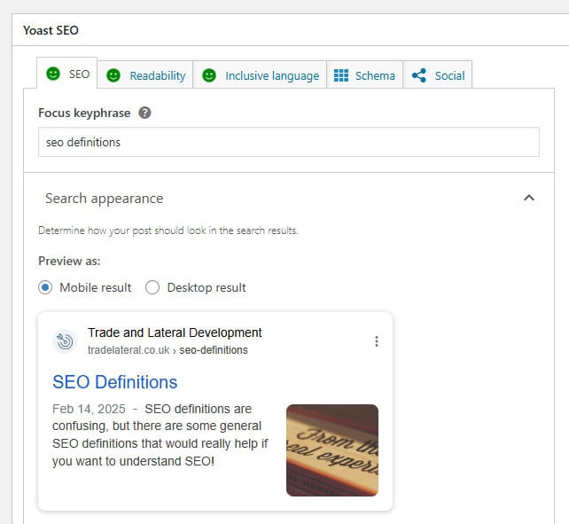Click the Readability green smiley icon
Image resolution: width=569 pixels, height=524 pixels.
click(113, 75)
